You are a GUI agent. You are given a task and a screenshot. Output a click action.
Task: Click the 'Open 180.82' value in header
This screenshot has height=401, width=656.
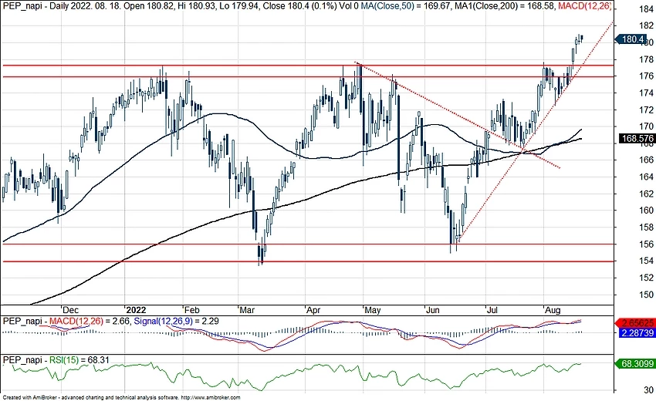click(x=147, y=6)
